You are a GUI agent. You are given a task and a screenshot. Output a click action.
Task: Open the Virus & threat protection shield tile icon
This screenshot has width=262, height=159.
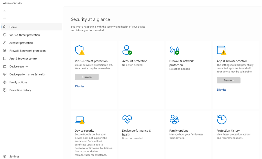click(x=80, y=50)
